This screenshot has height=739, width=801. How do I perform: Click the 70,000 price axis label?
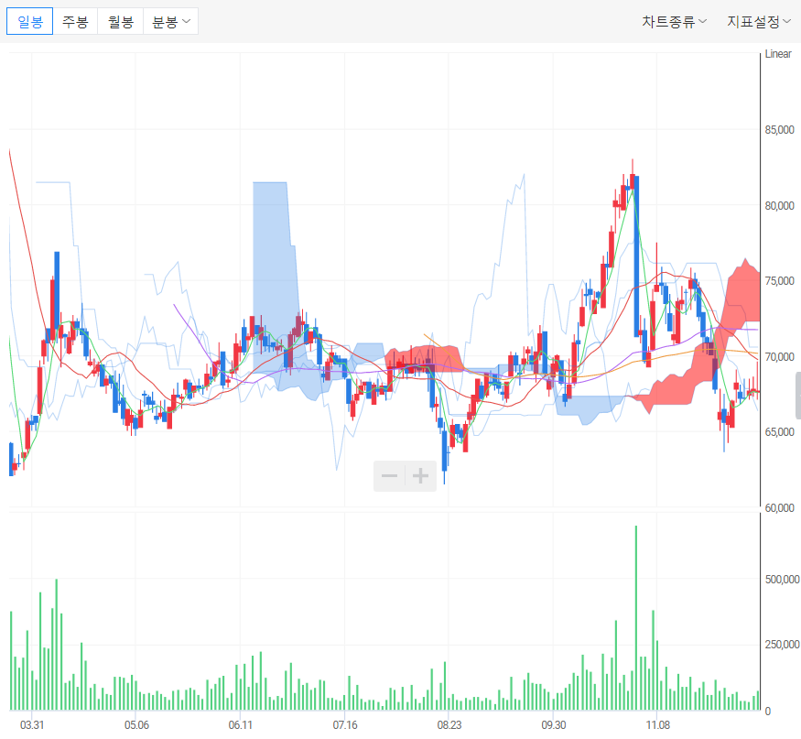tap(780, 357)
